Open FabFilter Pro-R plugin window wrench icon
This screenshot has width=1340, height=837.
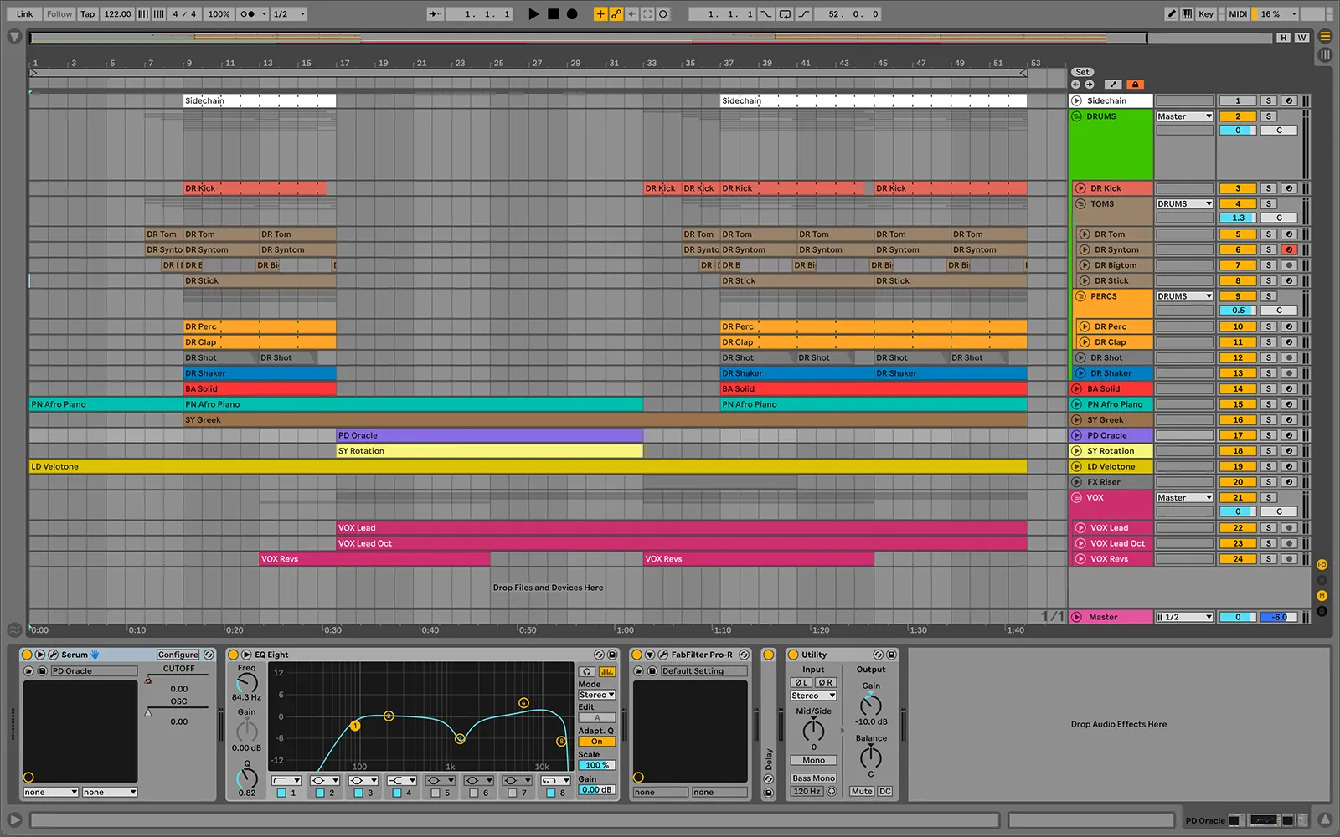click(x=663, y=655)
